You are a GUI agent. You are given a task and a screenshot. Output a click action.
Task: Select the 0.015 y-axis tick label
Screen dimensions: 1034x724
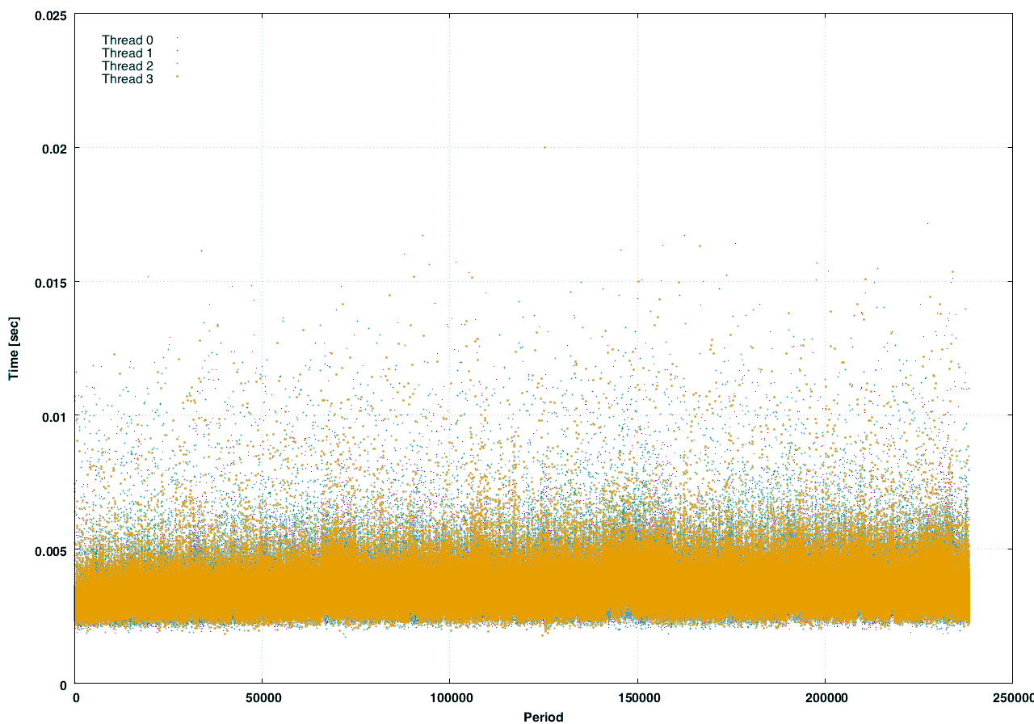pyautogui.click(x=50, y=282)
